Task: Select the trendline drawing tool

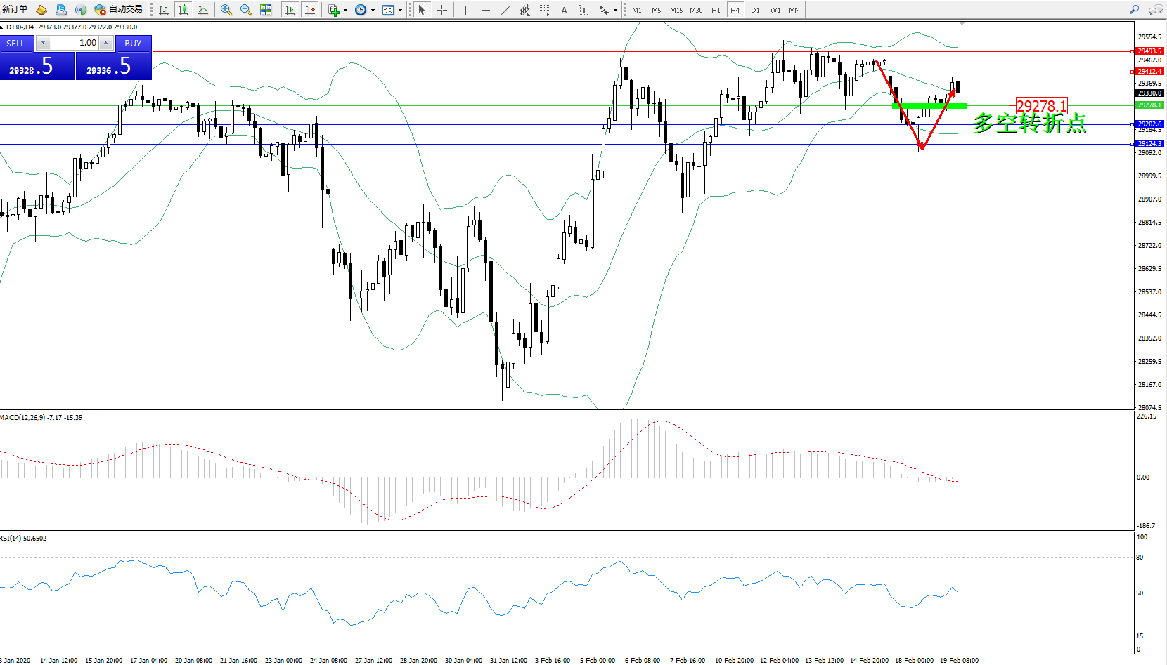Action: [x=505, y=10]
